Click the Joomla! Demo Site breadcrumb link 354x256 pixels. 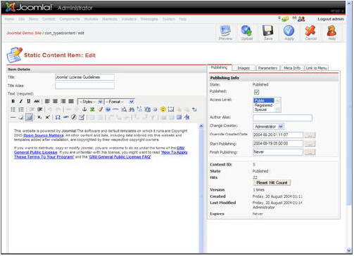(24, 33)
